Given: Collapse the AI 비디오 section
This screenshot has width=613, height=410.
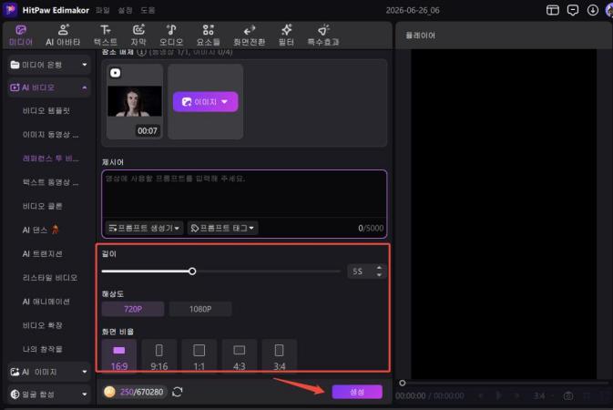Looking at the screenshot, I should (49, 87).
